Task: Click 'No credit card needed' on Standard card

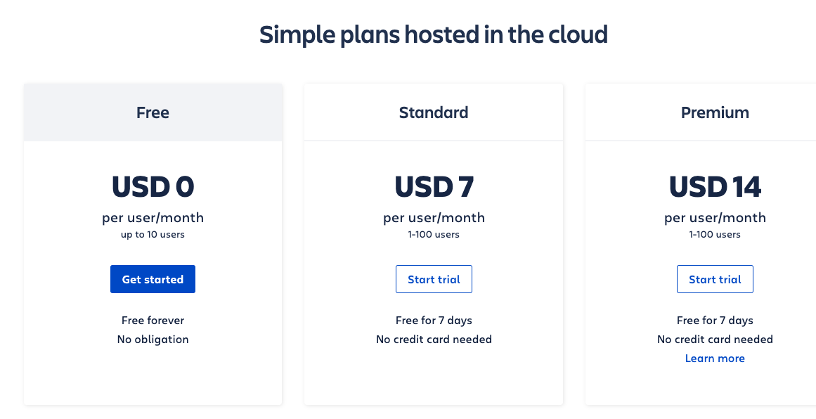Action: click(434, 340)
